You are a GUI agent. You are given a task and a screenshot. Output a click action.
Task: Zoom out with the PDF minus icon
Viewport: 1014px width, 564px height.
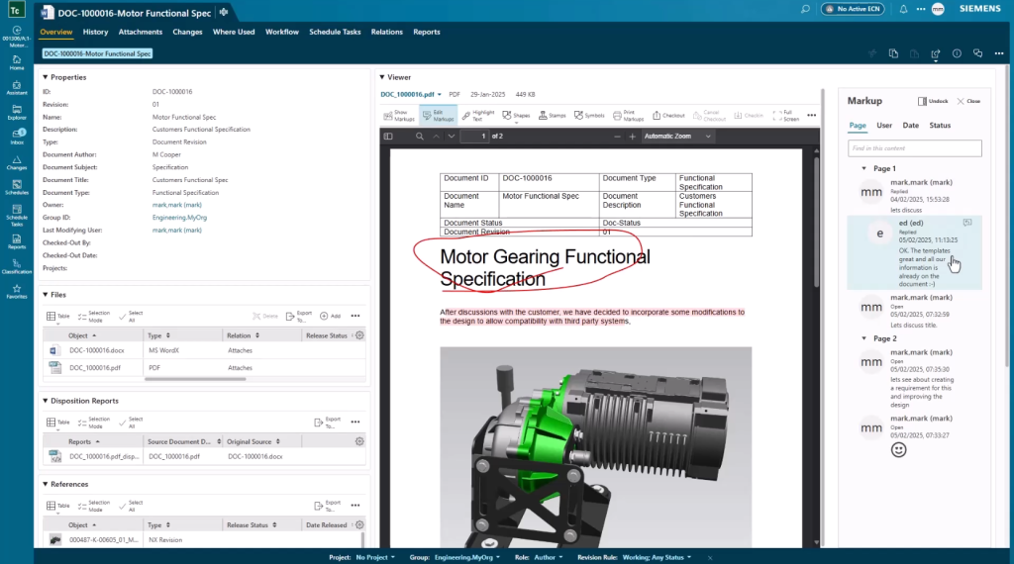(617, 137)
